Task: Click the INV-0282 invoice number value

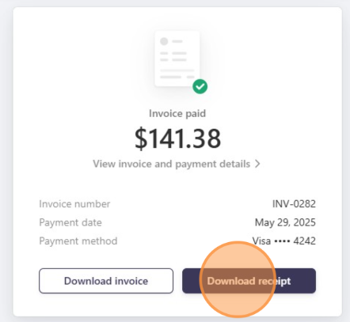Action: pos(294,204)
